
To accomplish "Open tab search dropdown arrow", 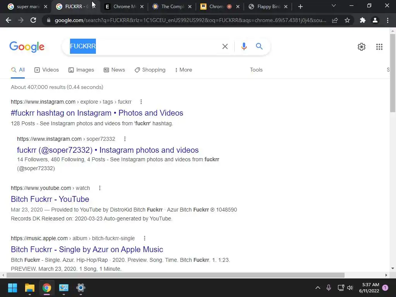I will (x=334, y=5).
